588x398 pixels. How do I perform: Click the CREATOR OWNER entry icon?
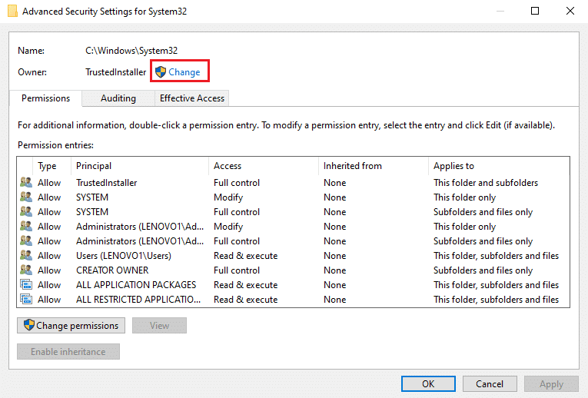(x=26, y=270)
